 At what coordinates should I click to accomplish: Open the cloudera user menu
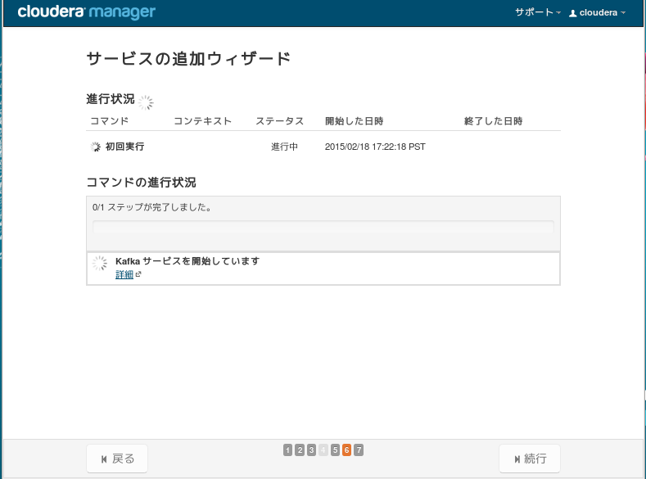[598, 13]
